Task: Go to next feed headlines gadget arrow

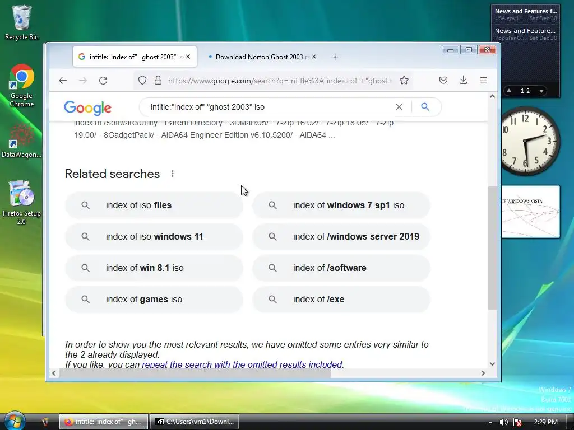Action: coord(541,91)
